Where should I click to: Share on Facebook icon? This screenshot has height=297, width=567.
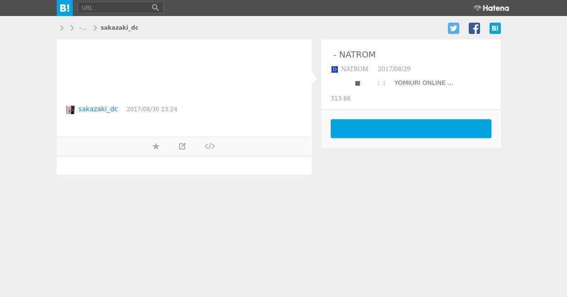click(x=474, y=28)
